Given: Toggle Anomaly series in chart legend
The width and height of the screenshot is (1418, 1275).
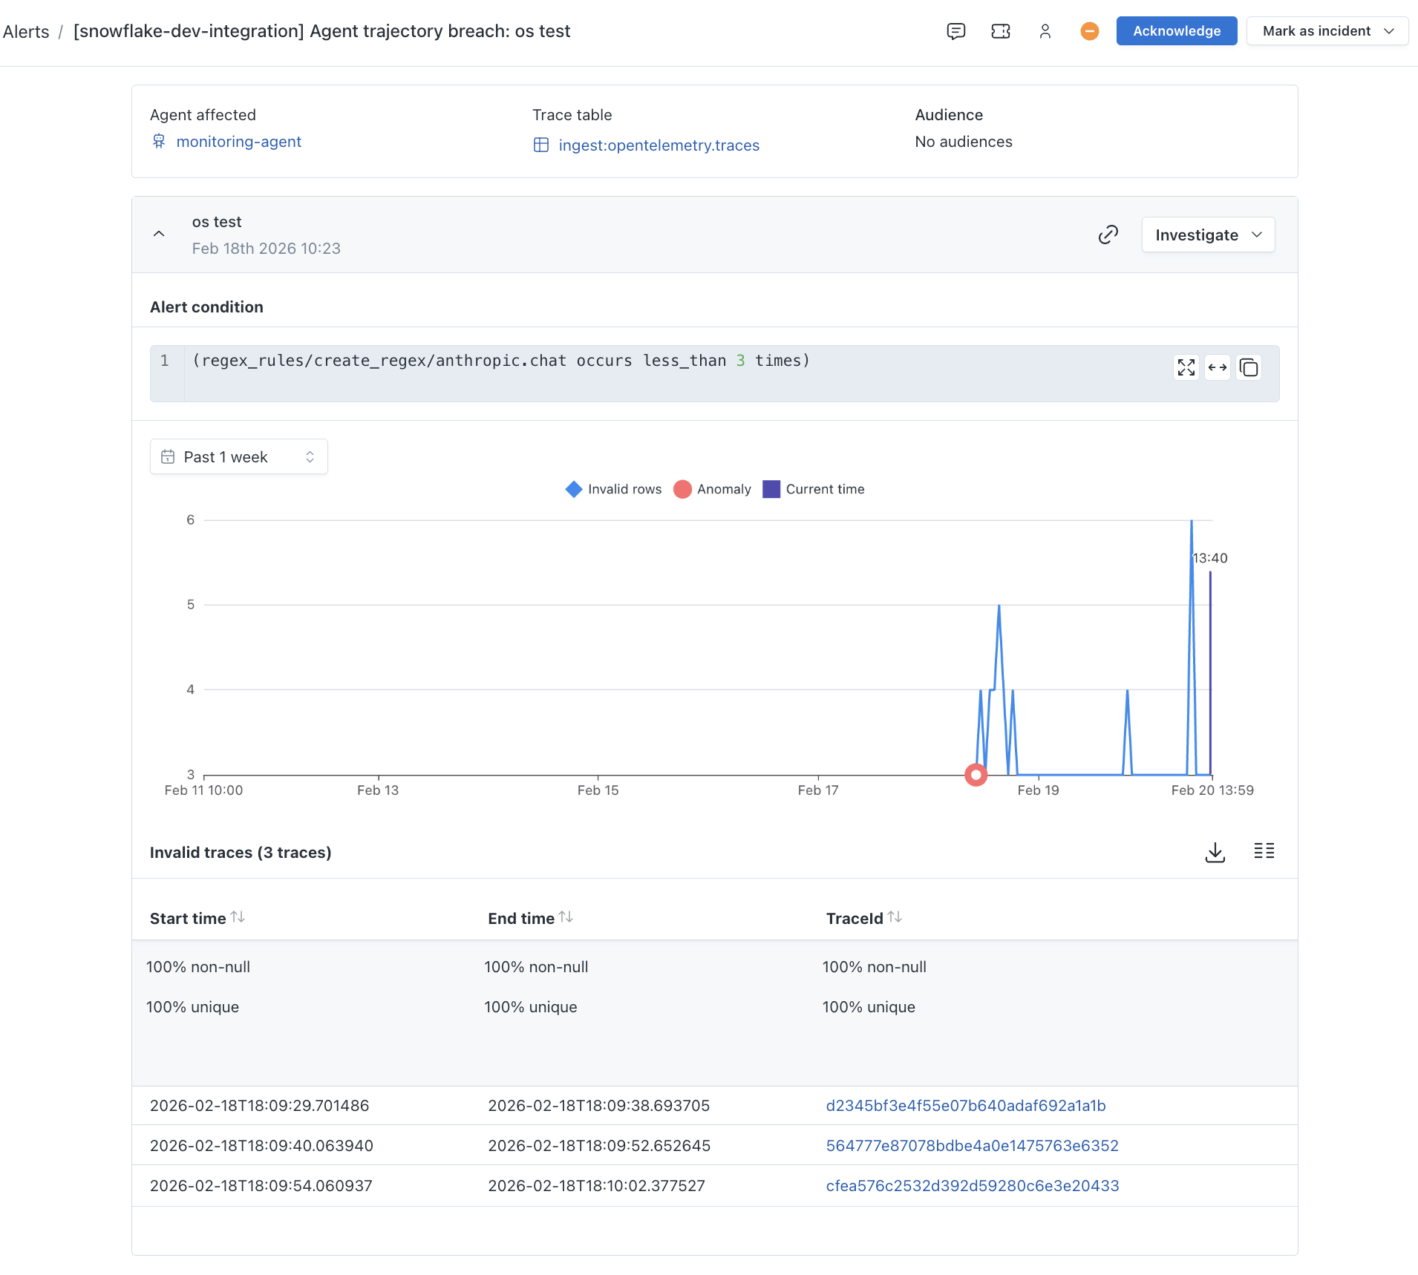Looking at the screenshot, I should [x=713, y=489].
